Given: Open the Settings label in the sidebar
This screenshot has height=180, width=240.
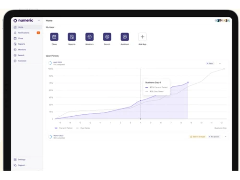Looking at the screenshot, I should (x=22, y=159).
